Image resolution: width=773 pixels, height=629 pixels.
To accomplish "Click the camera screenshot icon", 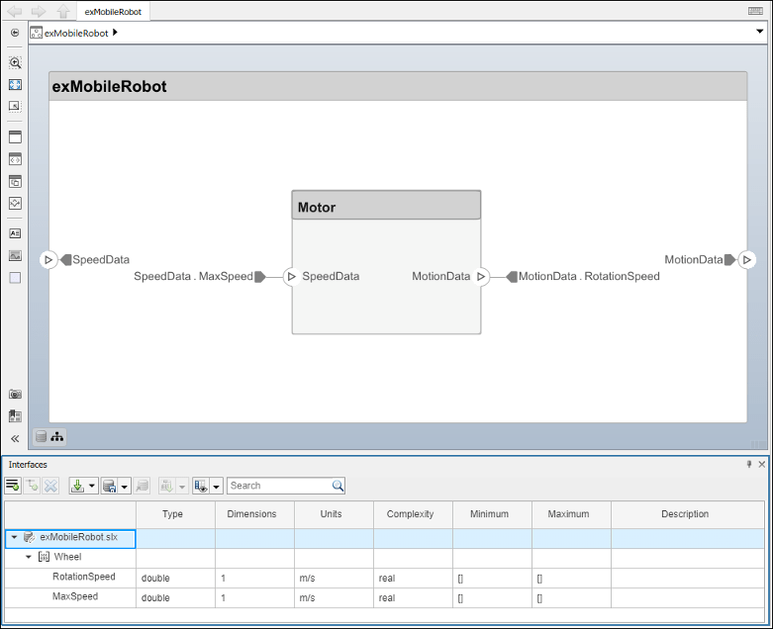I will click(x=15, y=394).
